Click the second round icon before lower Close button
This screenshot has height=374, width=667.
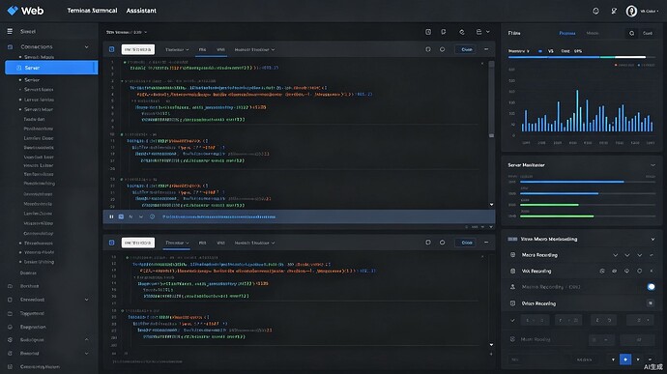tap(442, 243)
